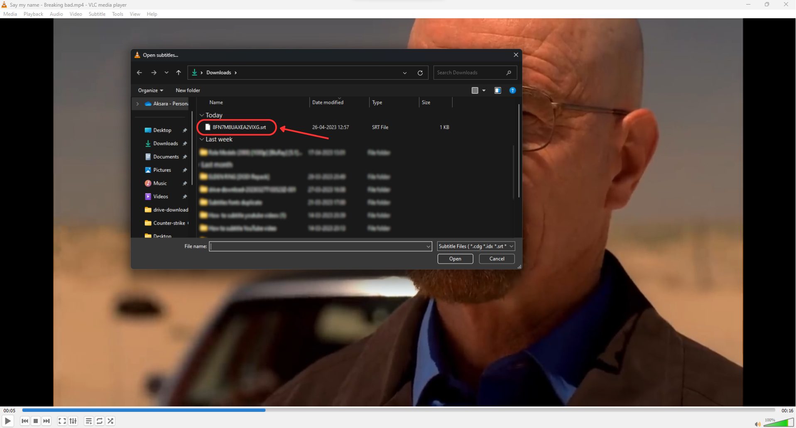Click the Search Downloads field
Image resolution: width=796 pixels, height=428 pixels.
475,73
